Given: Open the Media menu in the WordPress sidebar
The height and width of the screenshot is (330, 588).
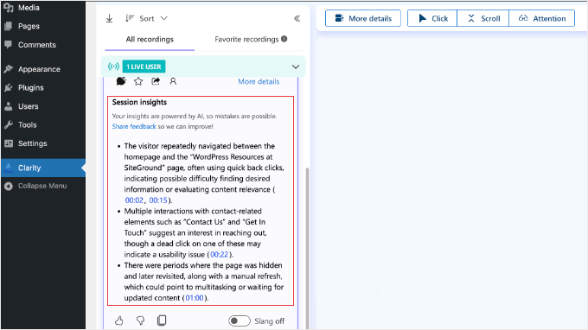Looking at the screenshot, I should tap(43, 8).
